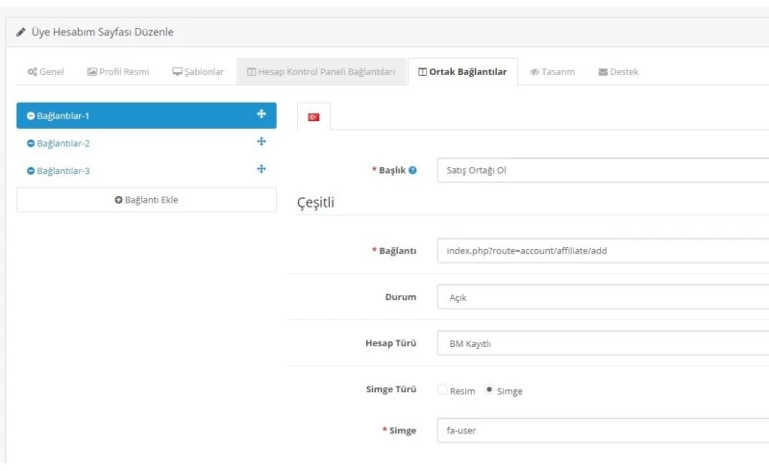
Task: Open the Hesap Türü dropdown
Action: pyautogui.click(x=603, y=343)
